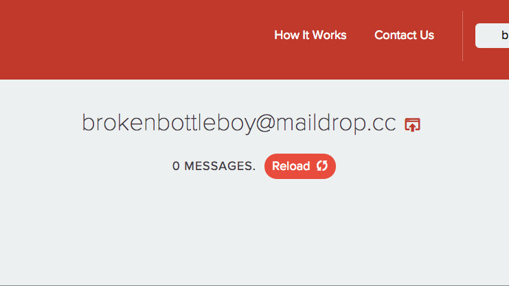Click the word Works in header navigation
This screenshot has width=509, height=286.
coord(329,35)
